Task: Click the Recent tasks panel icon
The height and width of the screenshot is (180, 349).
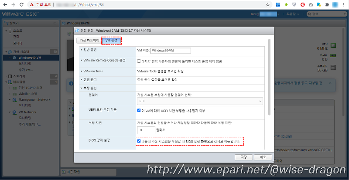Action: click(64, 172)
